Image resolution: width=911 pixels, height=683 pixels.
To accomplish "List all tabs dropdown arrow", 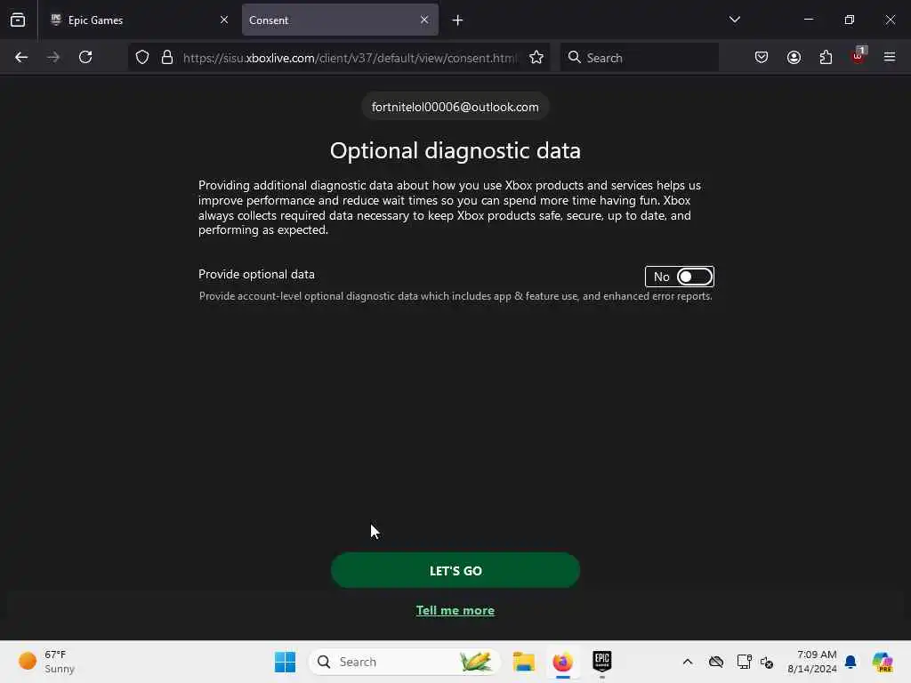I will coord(734,20).
